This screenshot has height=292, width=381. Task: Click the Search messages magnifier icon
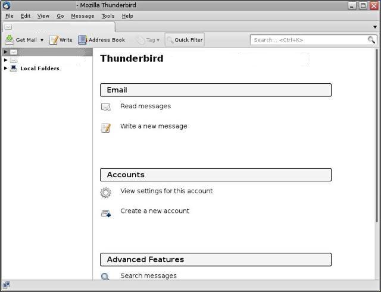coord(105,276)
